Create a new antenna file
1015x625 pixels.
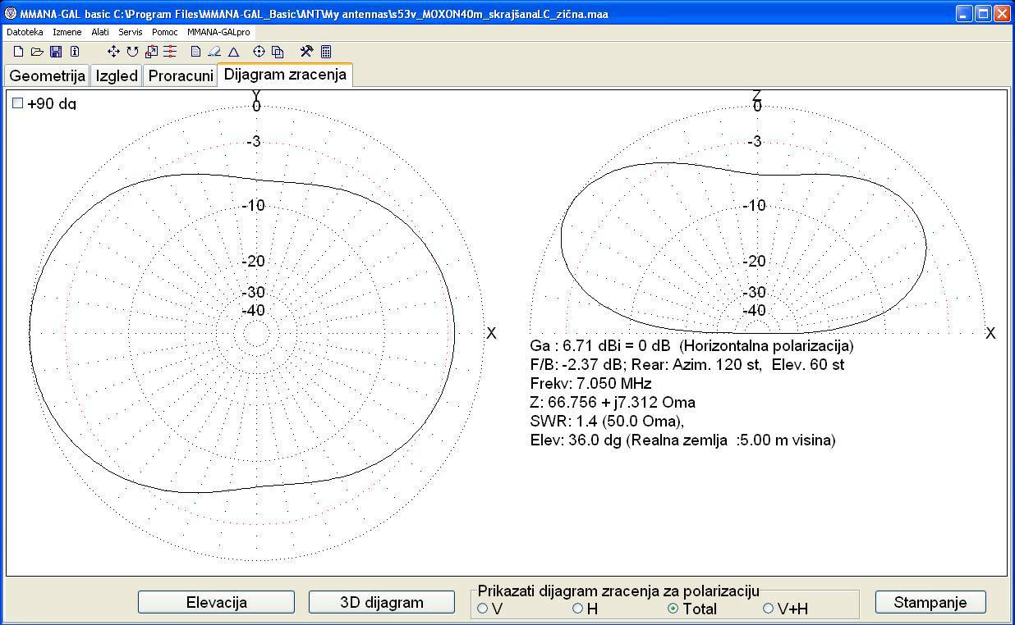[18, 52]
